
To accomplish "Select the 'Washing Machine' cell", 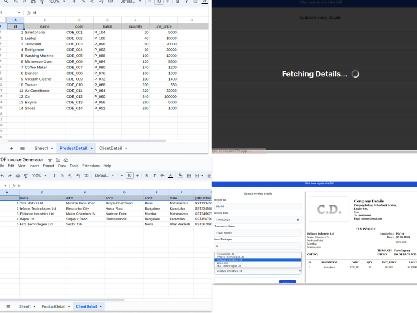I will click(45, 56).
